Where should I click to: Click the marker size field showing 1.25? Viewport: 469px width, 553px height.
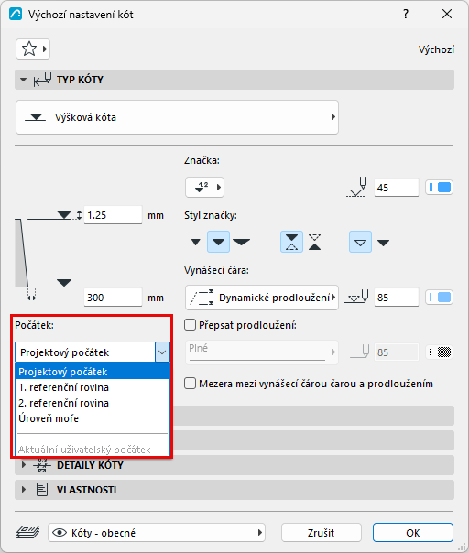tap(113, 215)
